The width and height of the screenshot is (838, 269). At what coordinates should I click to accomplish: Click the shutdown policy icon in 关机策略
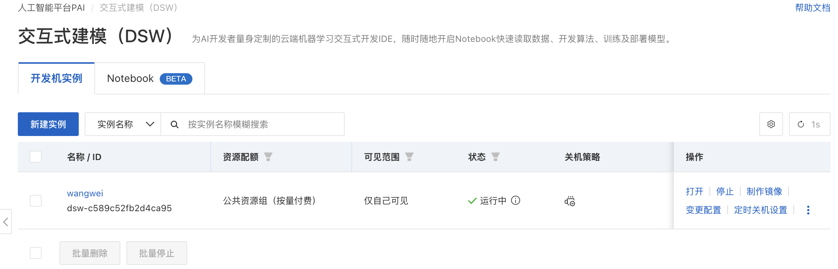pyautogui.click(x=570, y=201)
